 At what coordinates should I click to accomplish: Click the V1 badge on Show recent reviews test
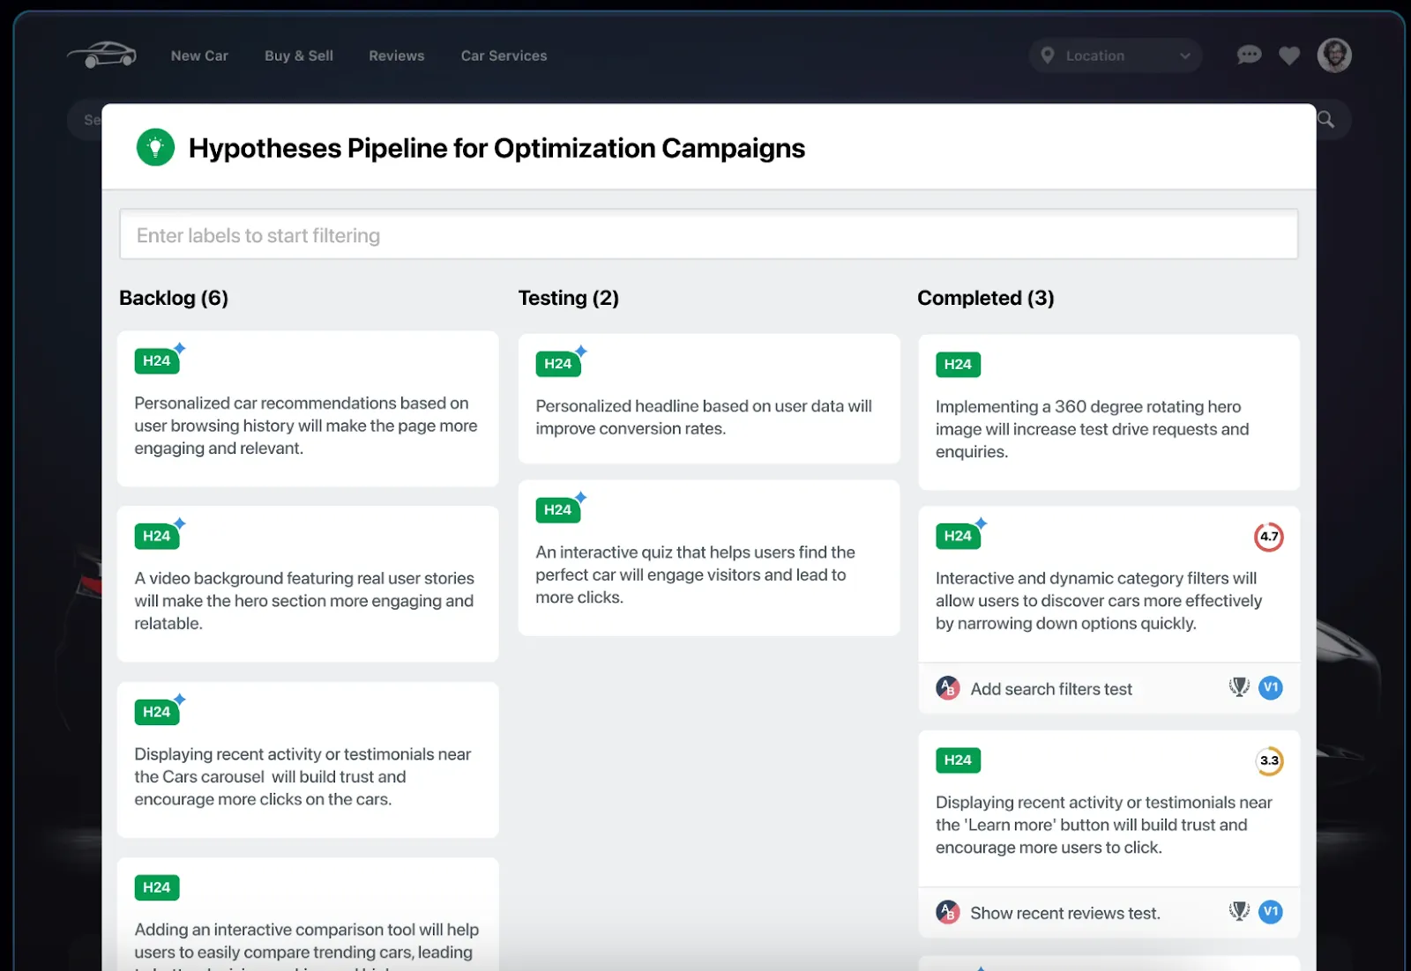[x=1270, y=913]
